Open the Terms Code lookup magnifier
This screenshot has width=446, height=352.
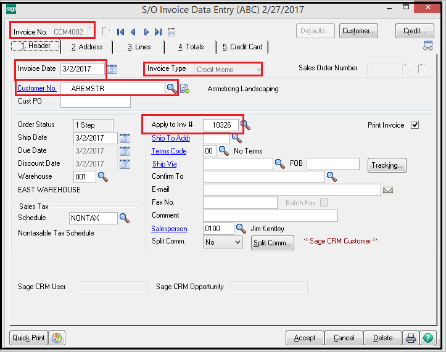(x=223, y=151)
